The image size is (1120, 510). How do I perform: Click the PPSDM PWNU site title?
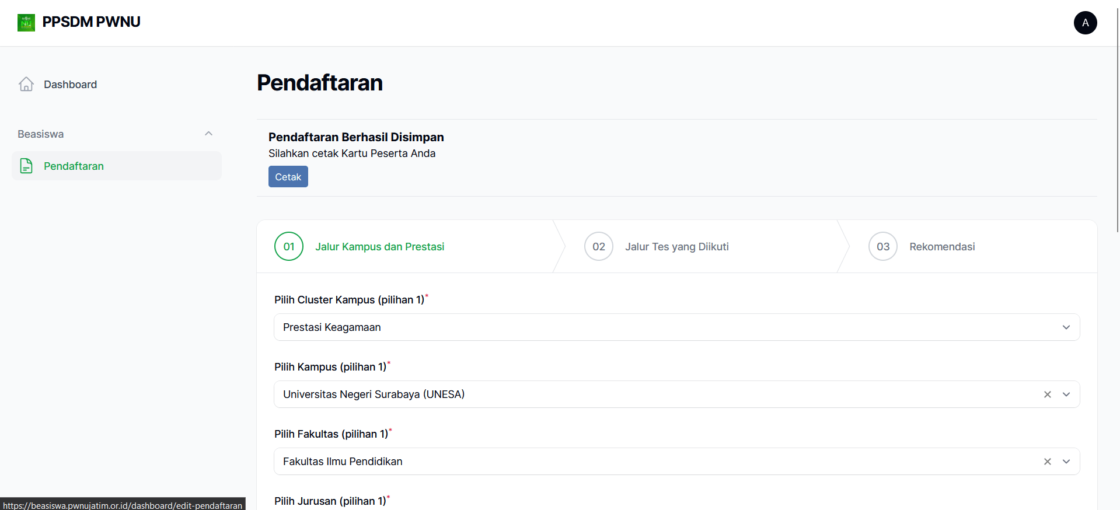pos(91,22)
